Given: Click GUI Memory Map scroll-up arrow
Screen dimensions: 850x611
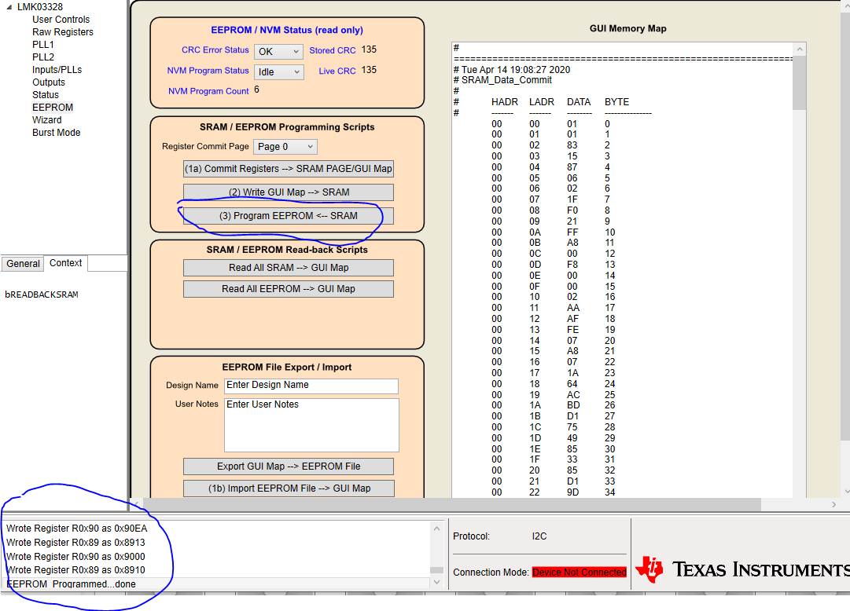Looking at the screenshot, I should click(800, 49).
